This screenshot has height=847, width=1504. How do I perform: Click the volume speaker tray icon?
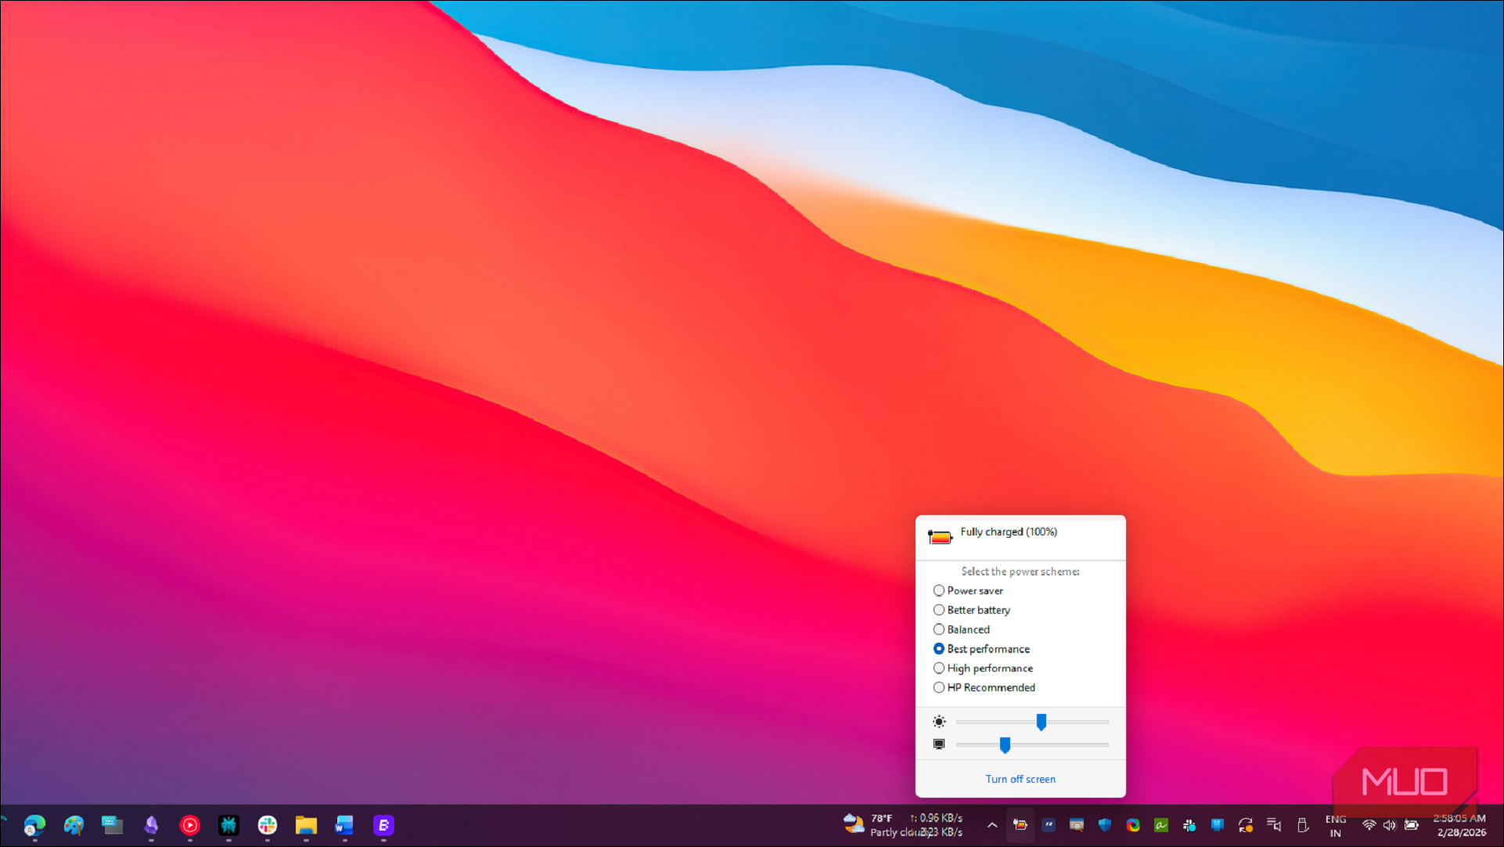tap(1390, 825)
